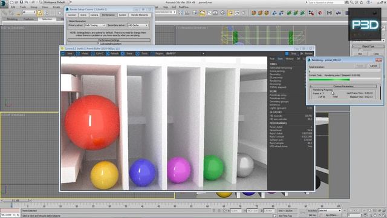Viewport: 387px width, 218px height.
Task: Click the Redo arrow in quick access toolbar
Action: (x=34, y=2)
